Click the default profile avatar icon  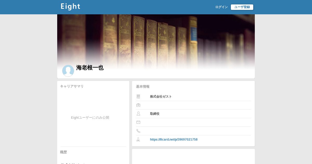coord(68,71)
